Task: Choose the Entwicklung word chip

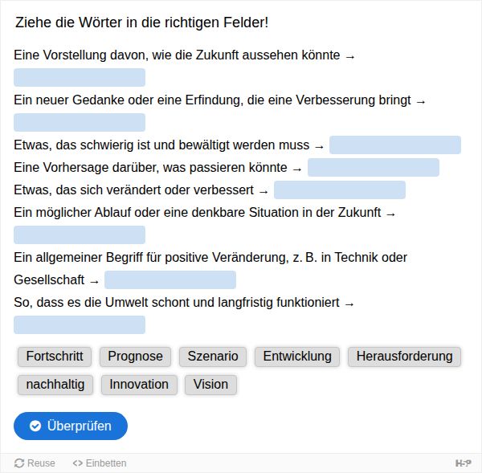Action: click(297, 357)
